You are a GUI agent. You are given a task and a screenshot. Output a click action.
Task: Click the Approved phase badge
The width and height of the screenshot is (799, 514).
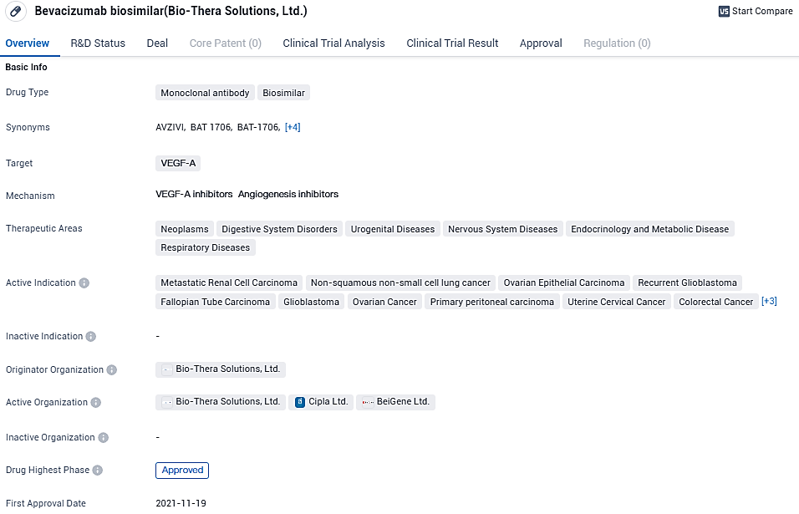[x=182, y=471]
